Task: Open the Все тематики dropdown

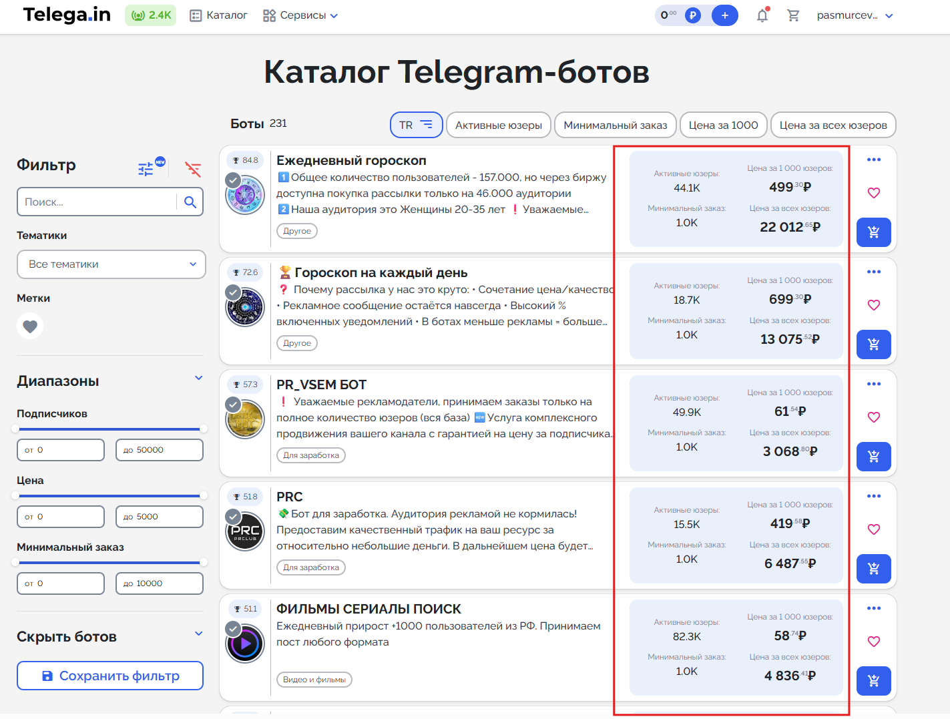Action: pyautogui.click(x=111, y=264)
